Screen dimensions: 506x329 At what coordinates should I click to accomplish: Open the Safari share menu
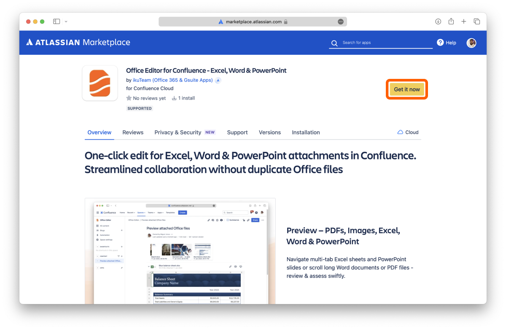tap(451, 21)
